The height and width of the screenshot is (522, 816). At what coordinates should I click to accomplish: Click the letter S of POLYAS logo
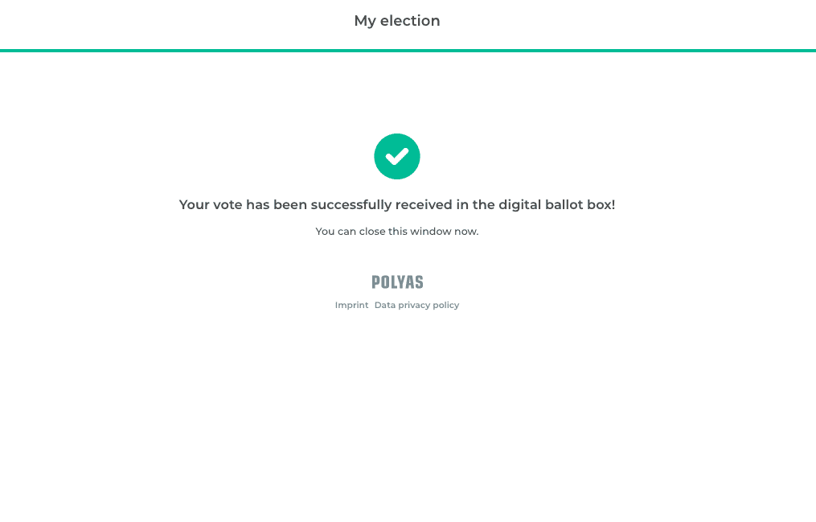point(418,282)
